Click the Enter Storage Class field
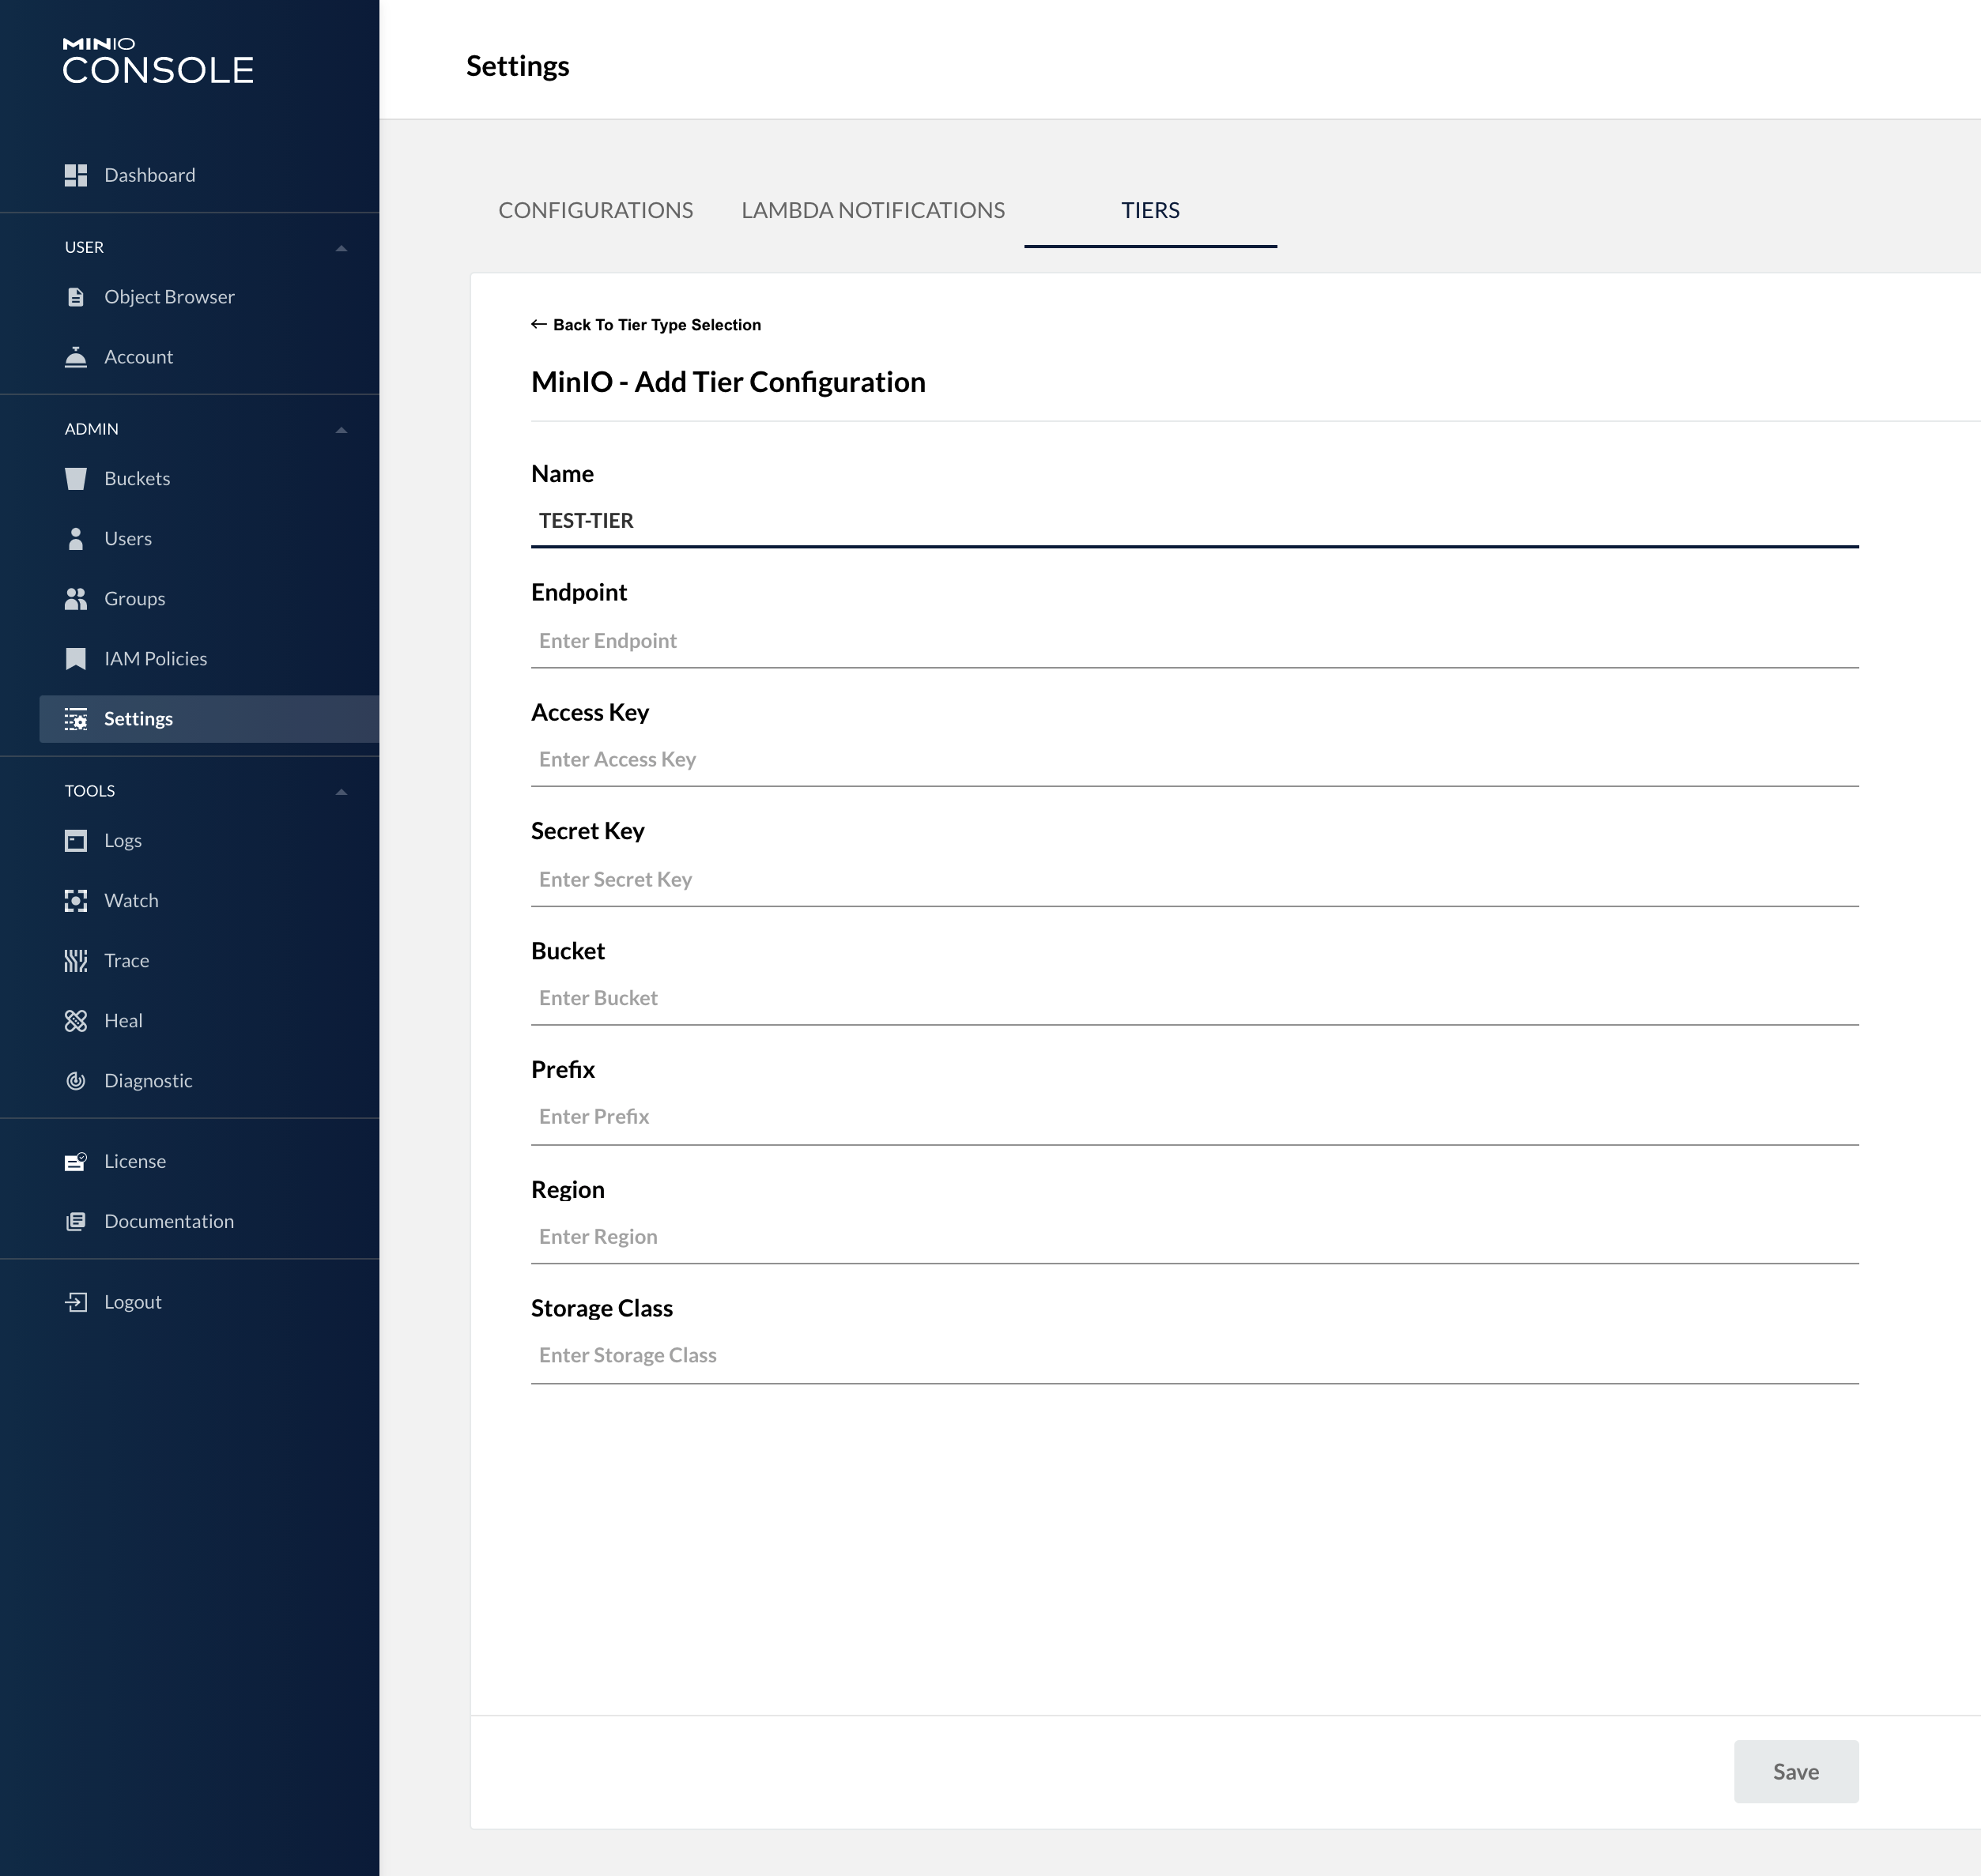This screenshot has height=1876, width=1981. 1194,1357
